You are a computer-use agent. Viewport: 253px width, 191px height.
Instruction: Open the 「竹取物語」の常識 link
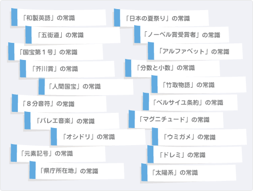pyautogui.click(x=199, y=85)
